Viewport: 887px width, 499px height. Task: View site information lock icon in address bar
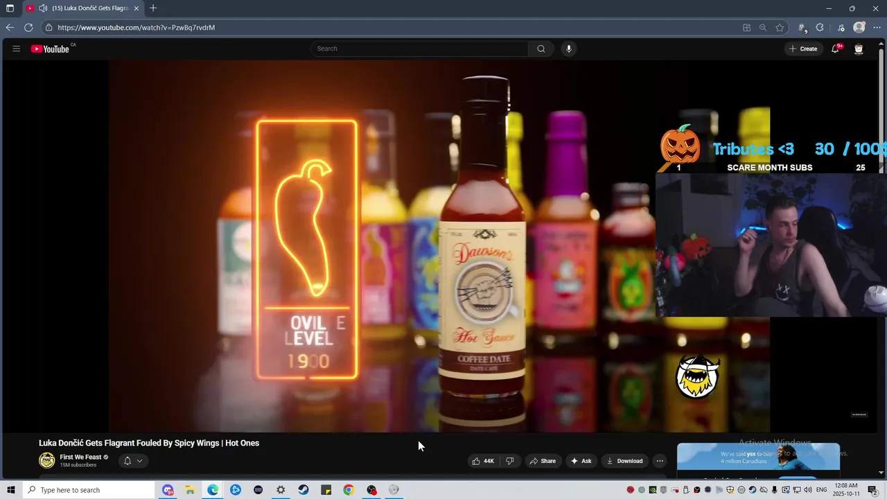pos(49,28)
